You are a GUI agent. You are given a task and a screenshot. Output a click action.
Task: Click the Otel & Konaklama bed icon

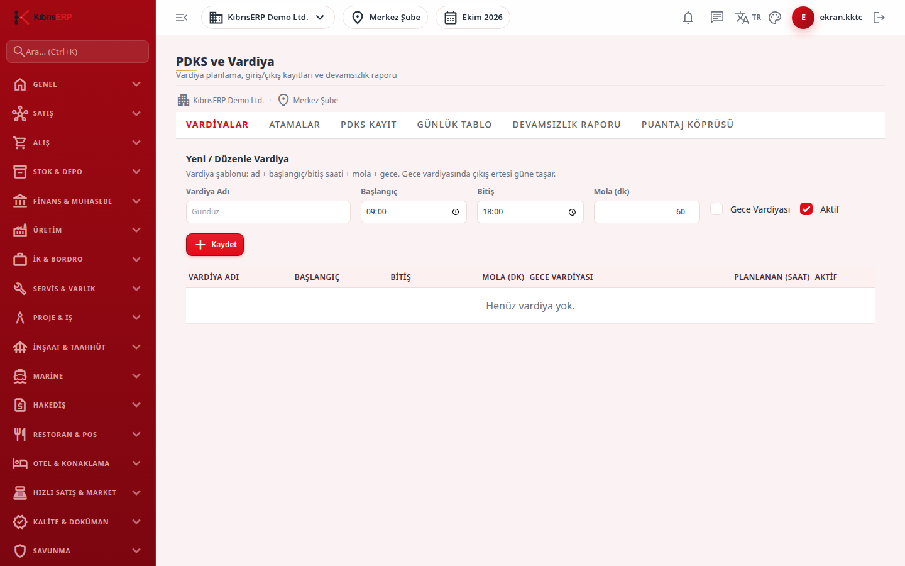click(x=20, y=463)
